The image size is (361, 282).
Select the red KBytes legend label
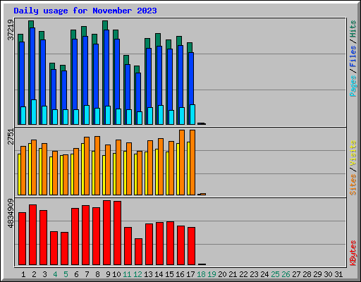(x=353, y=253)
